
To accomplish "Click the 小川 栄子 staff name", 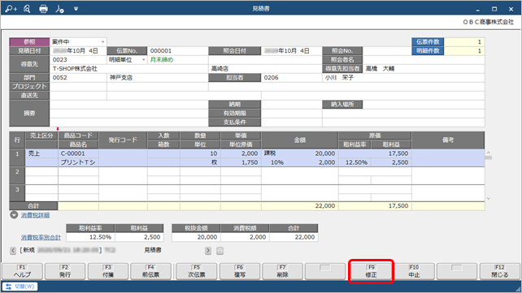I will (339, 77).
